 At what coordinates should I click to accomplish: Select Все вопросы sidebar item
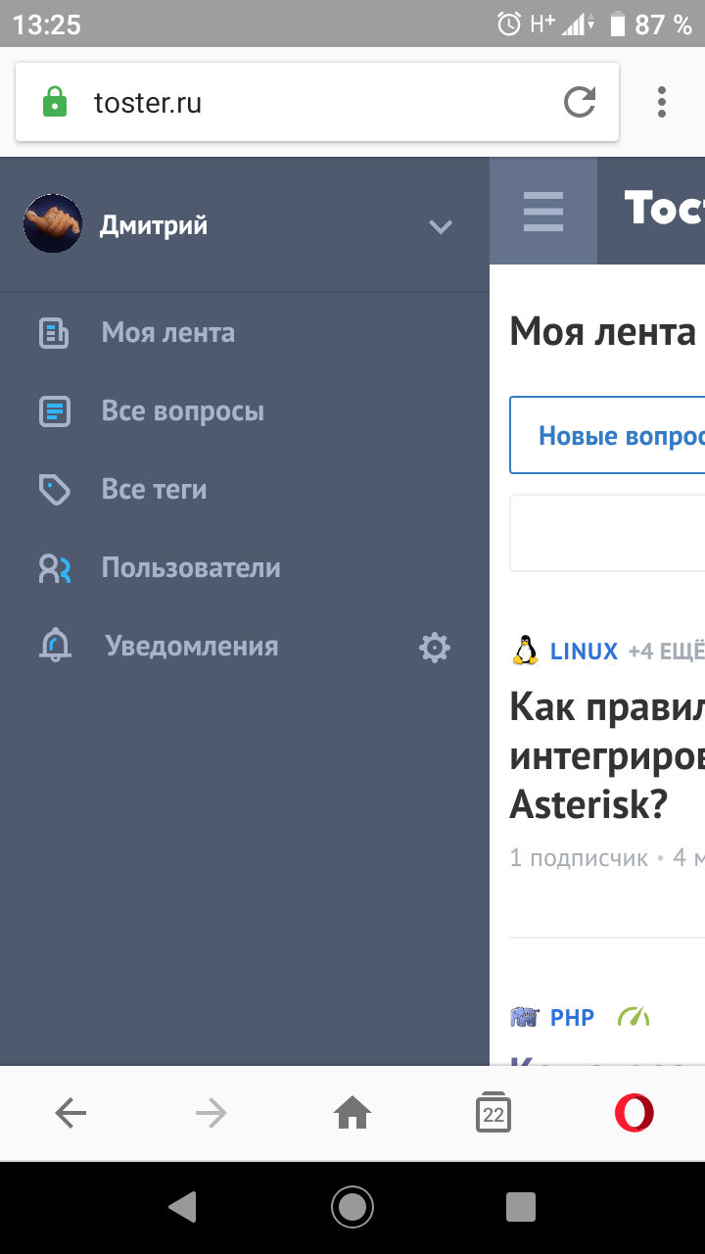[x=182, y=411]
